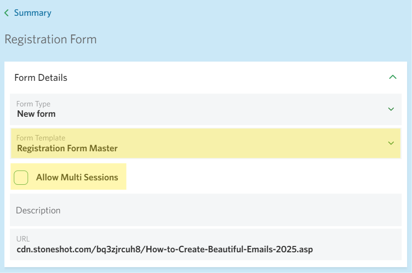Click the URL input field
This screenshot has width=412, height=273.
(x=206, y=244)
